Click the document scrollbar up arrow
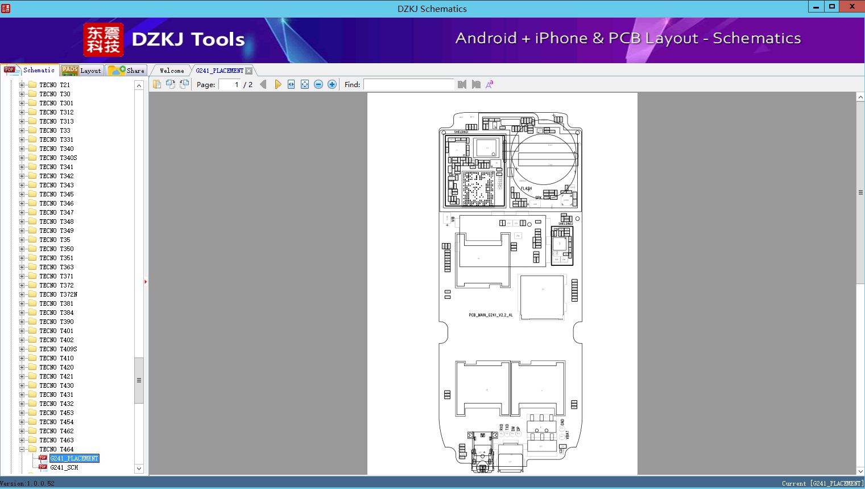Image resolution: width=865 pixels, height=489 pixels. (x=860, y=97)
